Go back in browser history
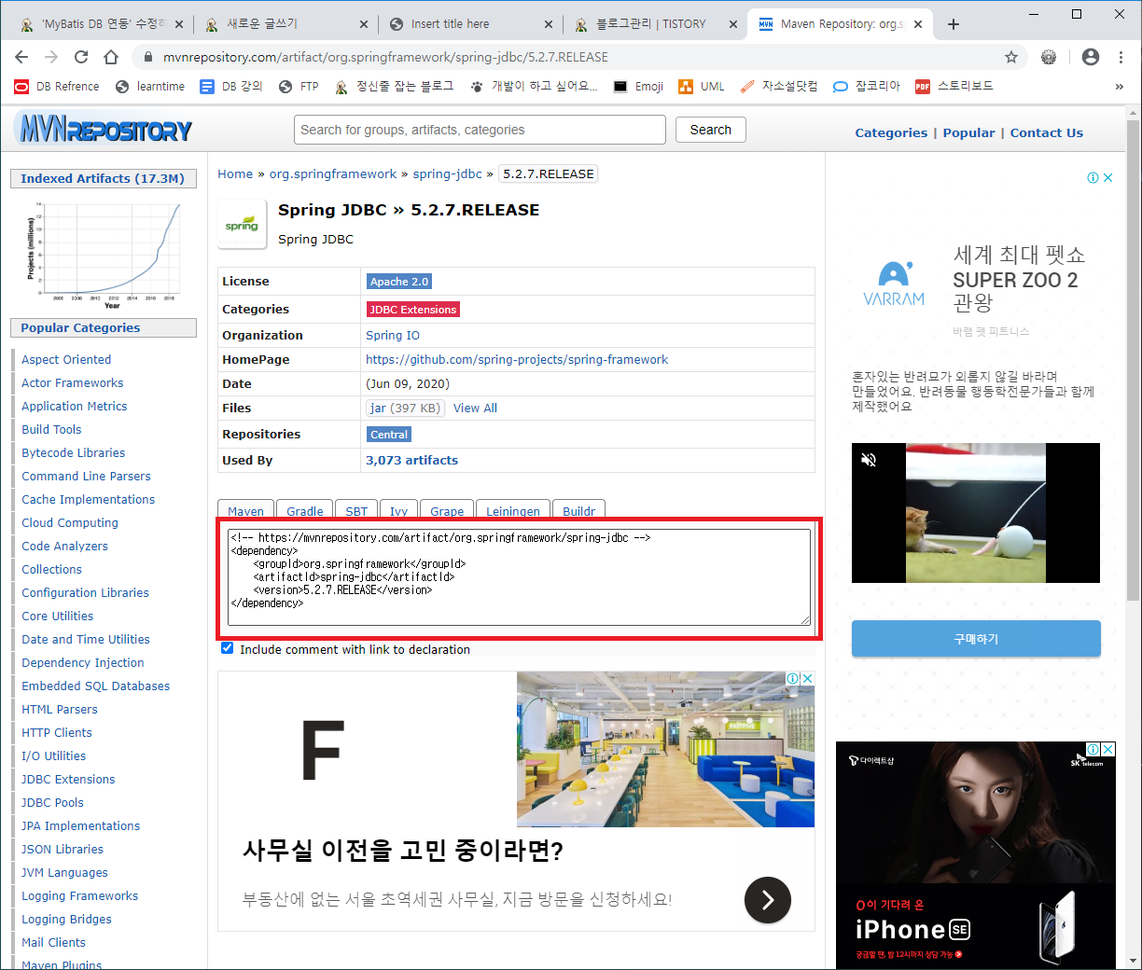Screen dimensions: 1142x970 pos(22,57)
